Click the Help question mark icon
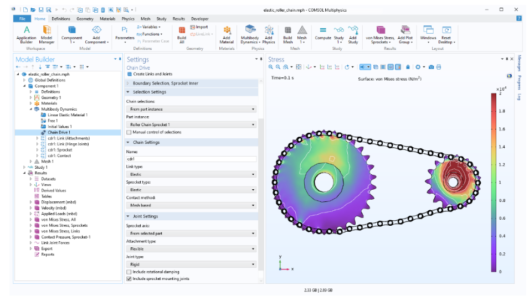This screenshot has width=529, height=296. coord(519,19)
